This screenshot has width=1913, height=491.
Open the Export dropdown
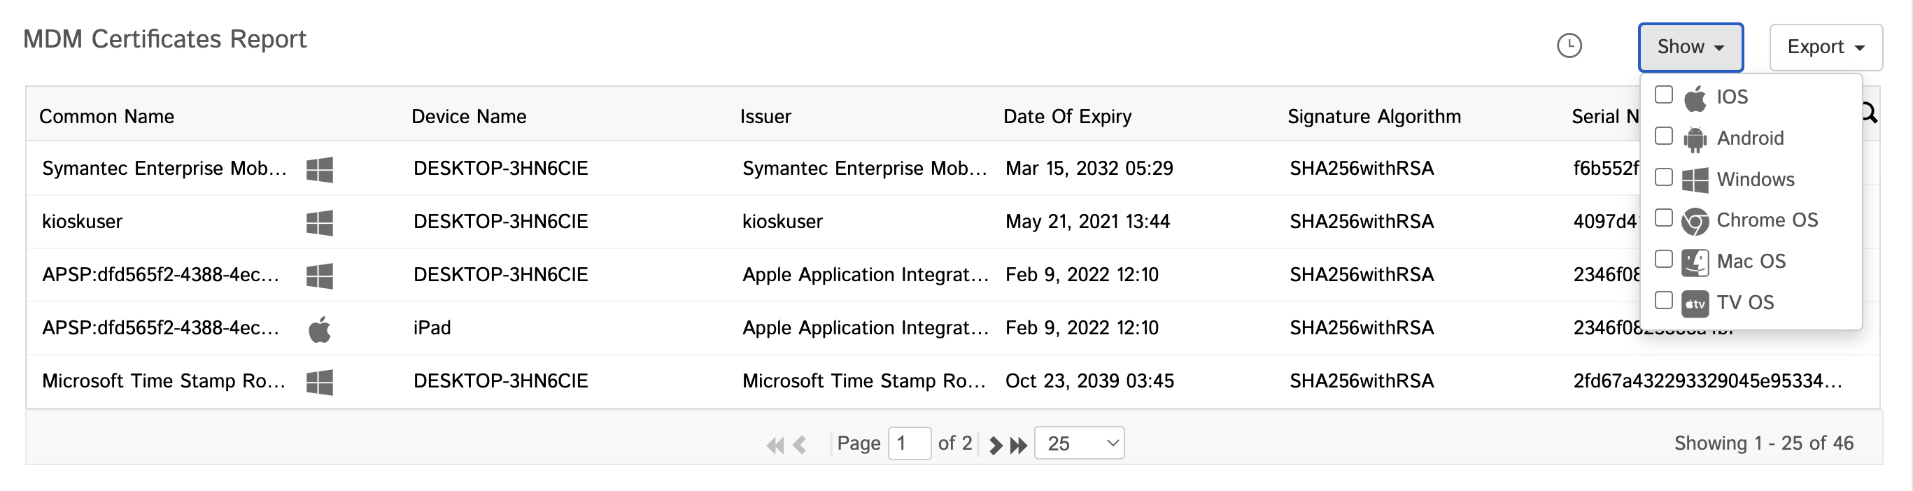pos(1826,47)
